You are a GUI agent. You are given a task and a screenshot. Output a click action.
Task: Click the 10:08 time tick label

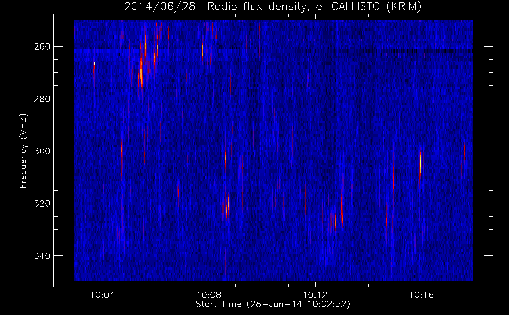209,295
